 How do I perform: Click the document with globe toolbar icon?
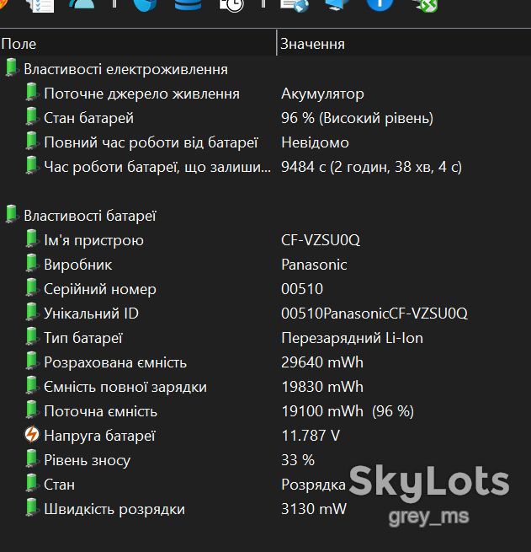pos(295,5)
